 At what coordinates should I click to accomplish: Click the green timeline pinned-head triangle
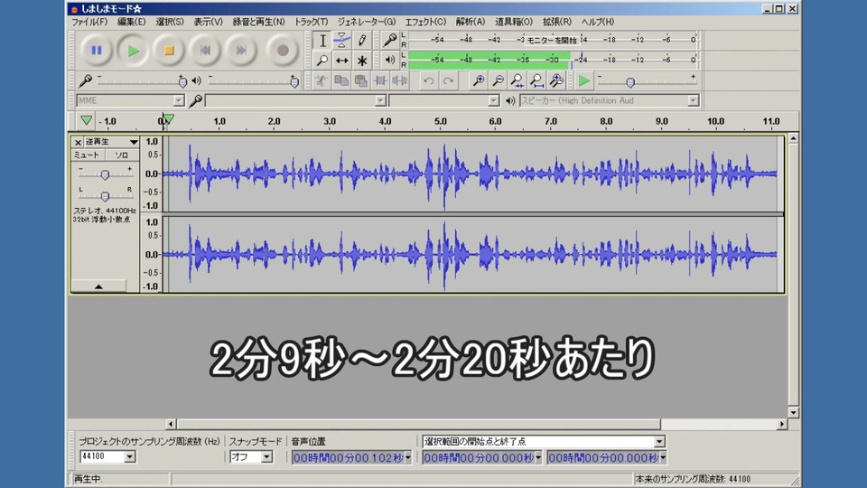[87, 120]
